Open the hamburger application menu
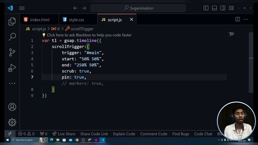Image resolution: width=258 pixels, height=145 pixels. coord(22,8)
